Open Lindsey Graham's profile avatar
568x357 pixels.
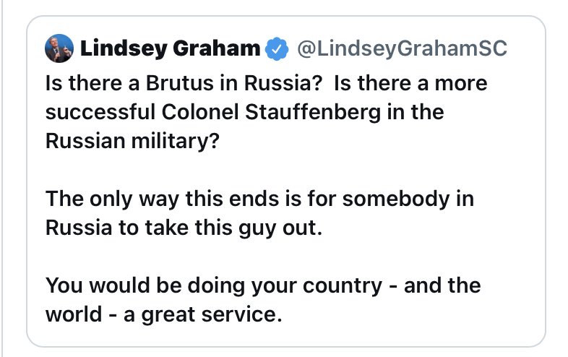59,48
